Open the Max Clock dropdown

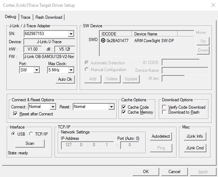[71, 70]
